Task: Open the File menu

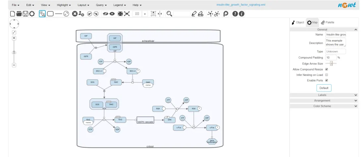Action: pos(16,5)
